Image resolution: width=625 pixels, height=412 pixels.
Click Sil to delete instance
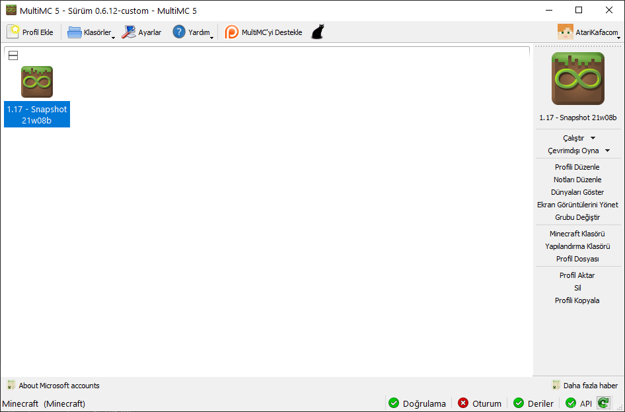click(x=577, y=288)
